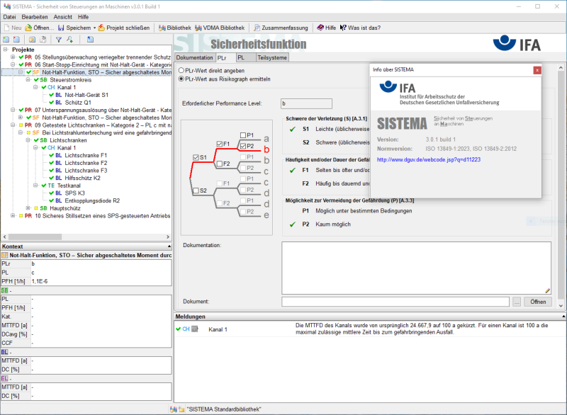Toggle the S1 checkbox in the risk graph

point(196,157)
